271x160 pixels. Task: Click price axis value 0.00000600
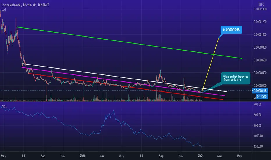[260, 60]
